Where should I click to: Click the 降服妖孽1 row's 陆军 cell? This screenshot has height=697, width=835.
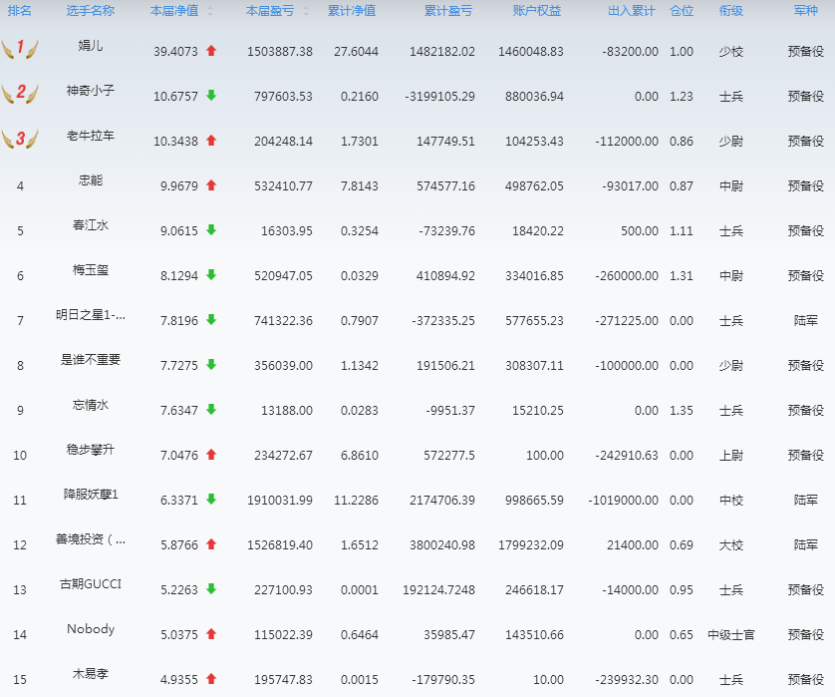click(x=805, y=500)
